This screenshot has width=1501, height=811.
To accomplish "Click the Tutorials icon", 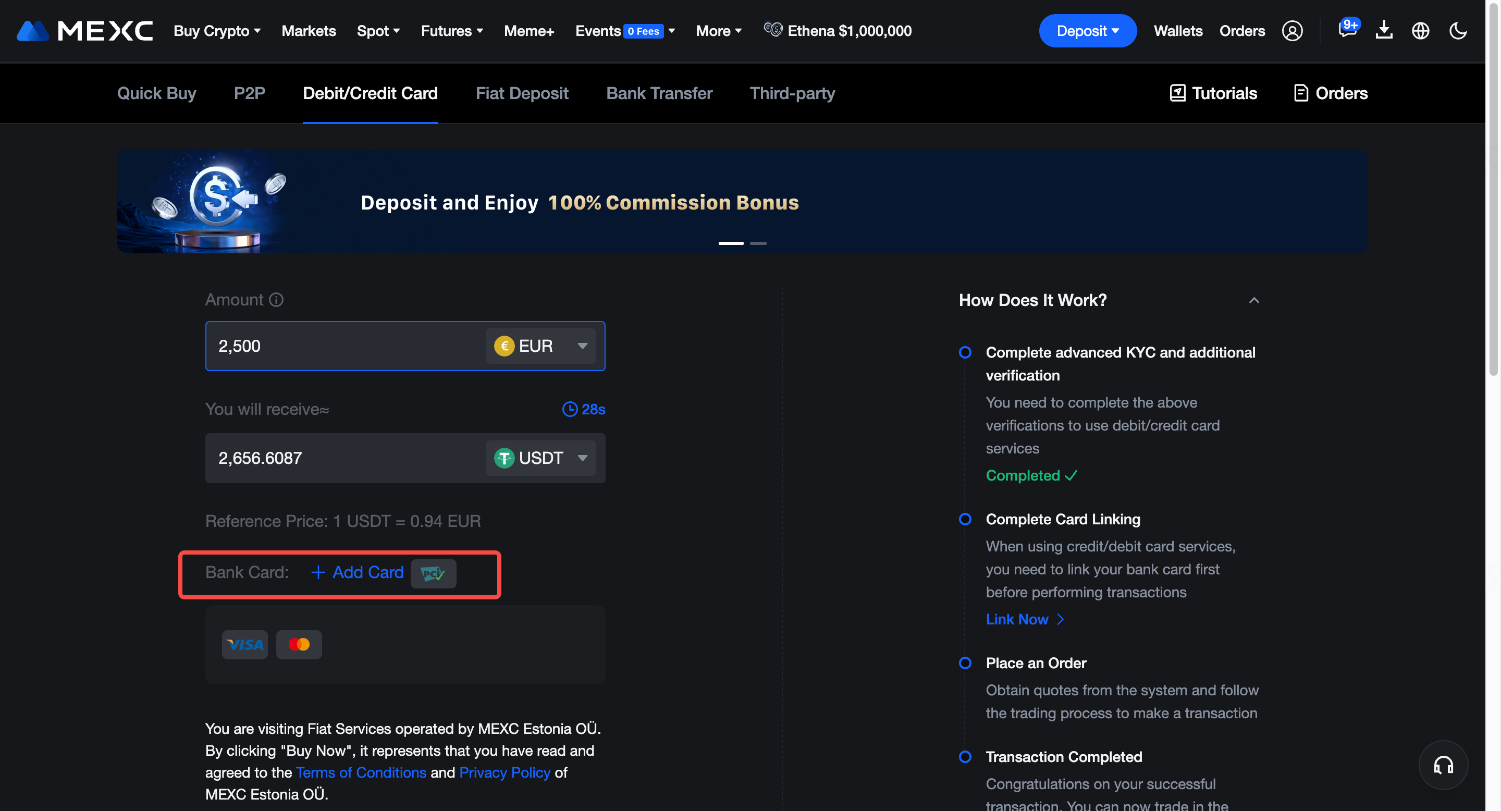I will [1178, 93].
